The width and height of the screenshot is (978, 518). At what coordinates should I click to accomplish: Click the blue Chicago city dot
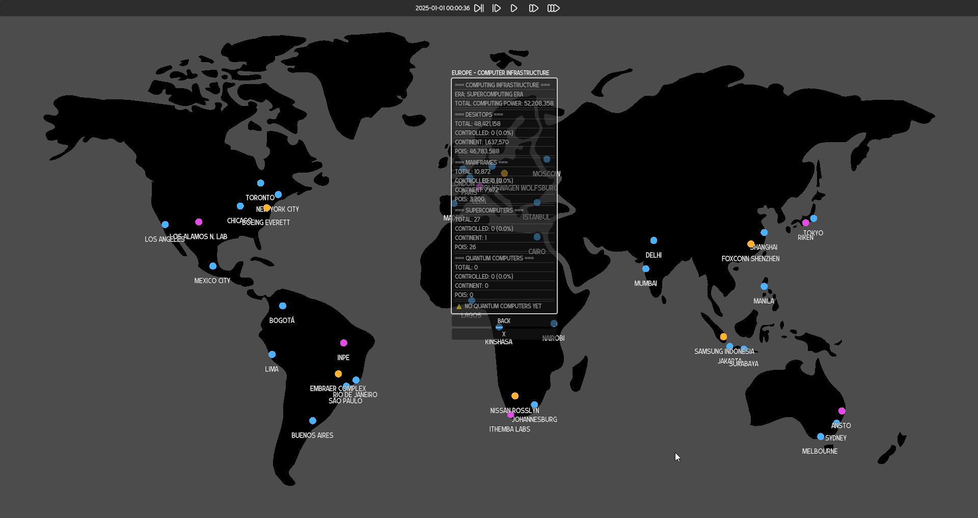(240, 206)
